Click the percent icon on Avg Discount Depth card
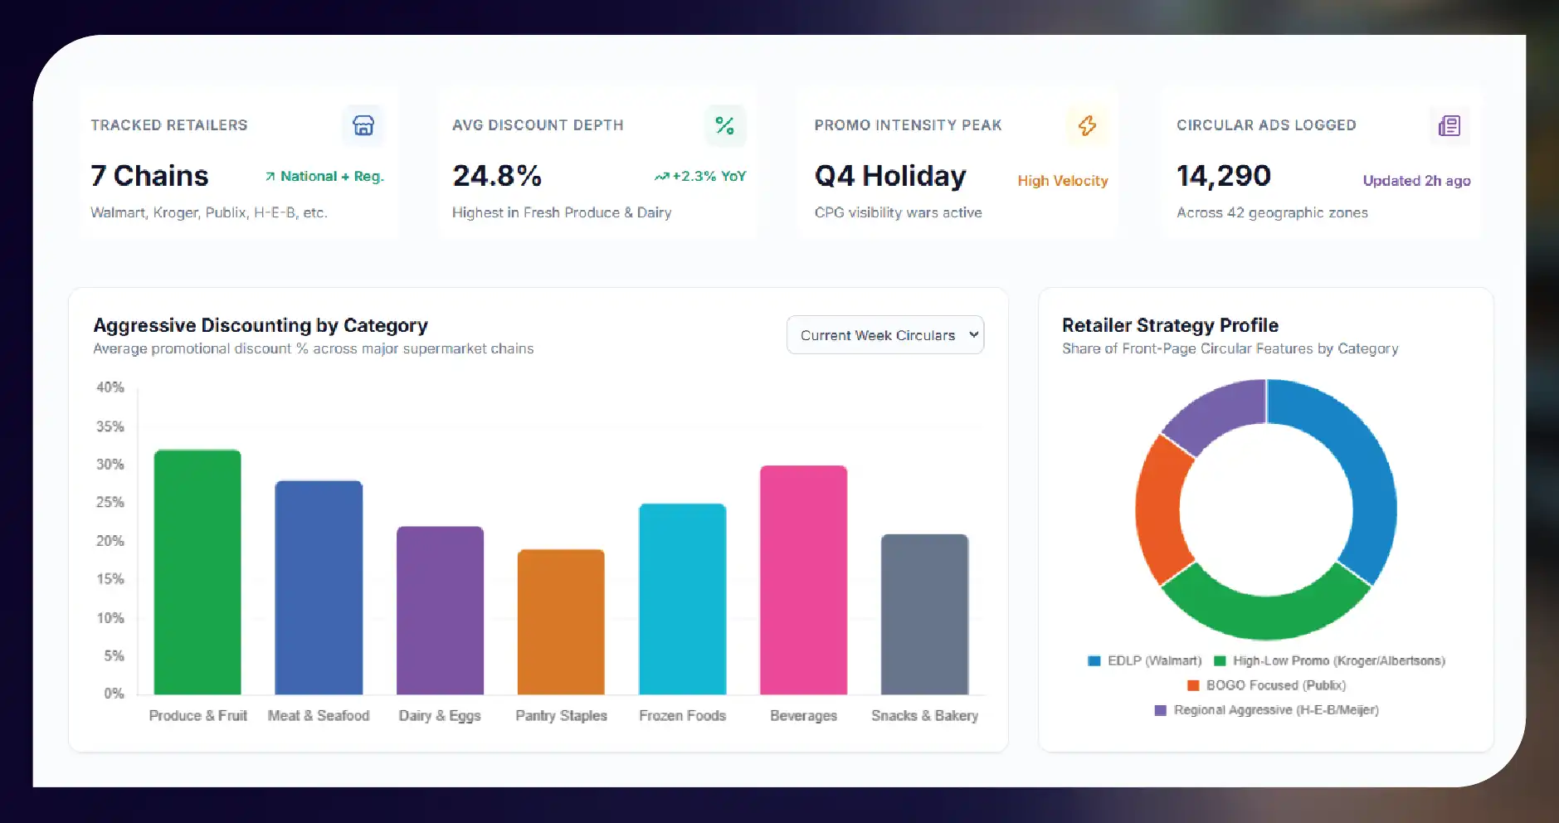This screenshot has width=1559, height=823. (725, 125)
